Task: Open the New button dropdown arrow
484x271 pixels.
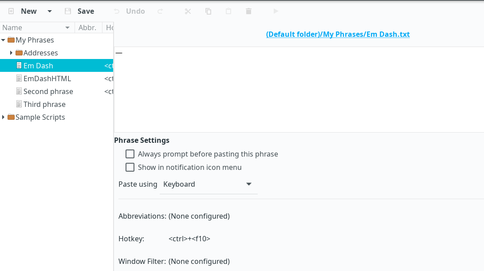Action: click(49, 11)
